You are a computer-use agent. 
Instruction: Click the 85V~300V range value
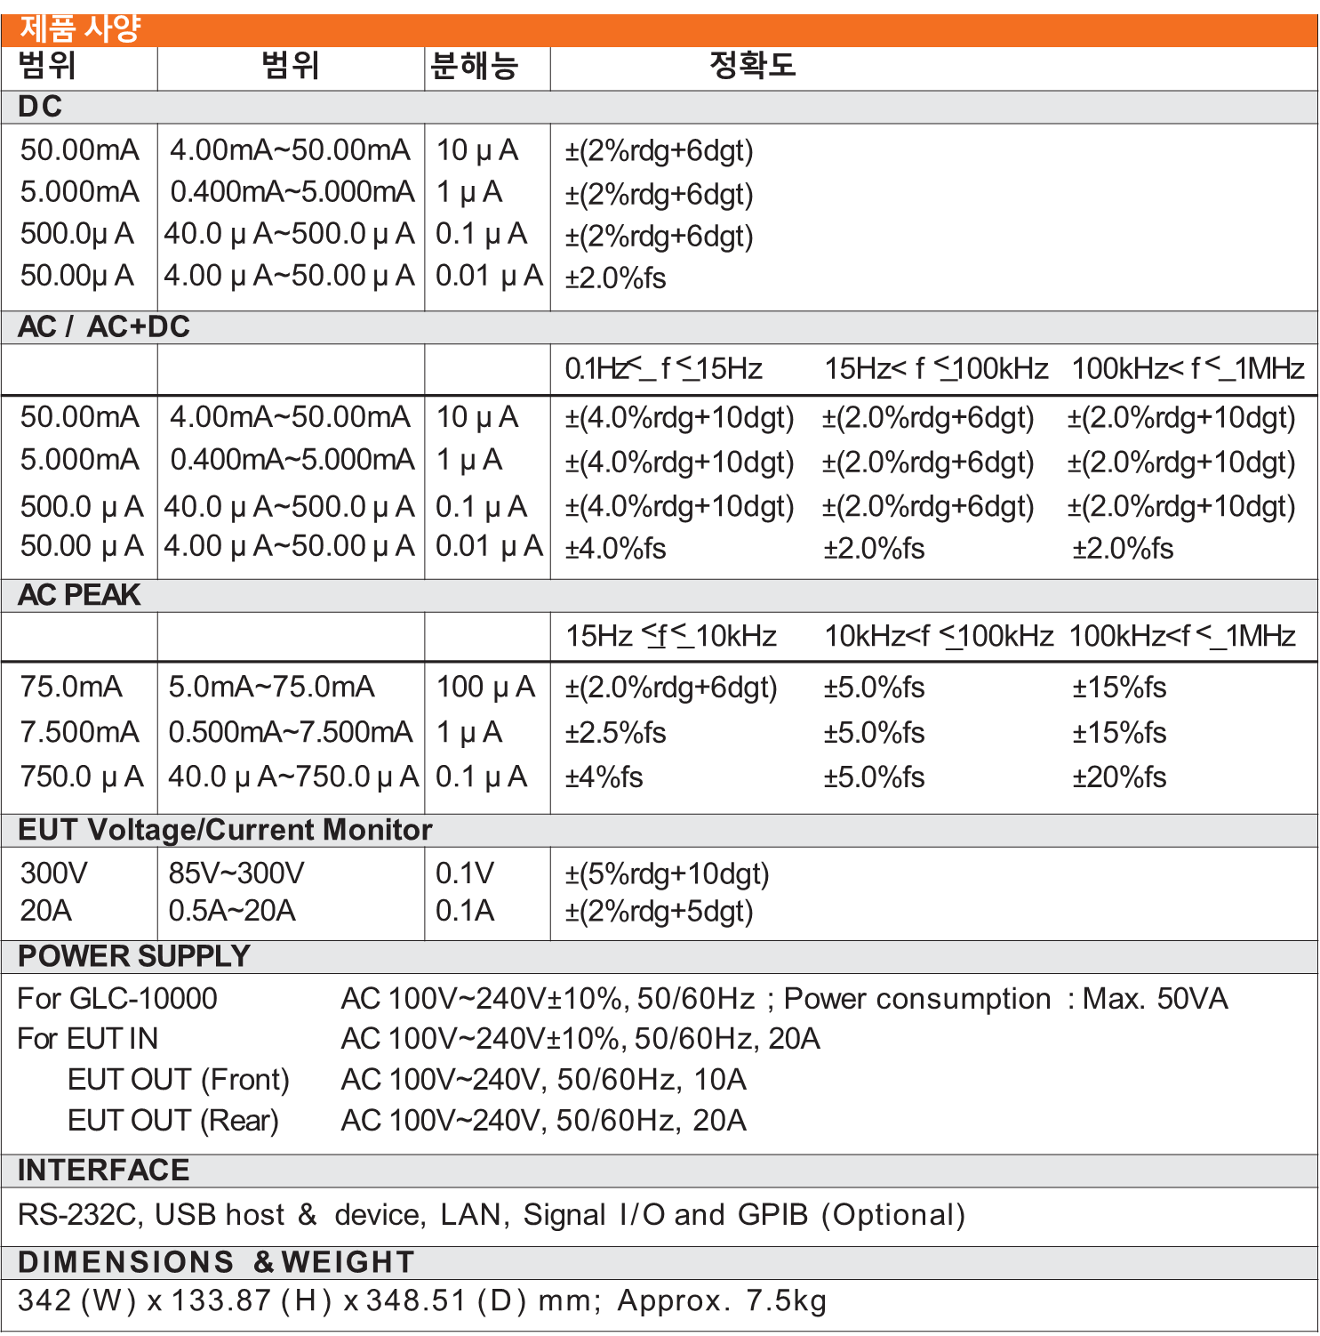click(236, 873)
